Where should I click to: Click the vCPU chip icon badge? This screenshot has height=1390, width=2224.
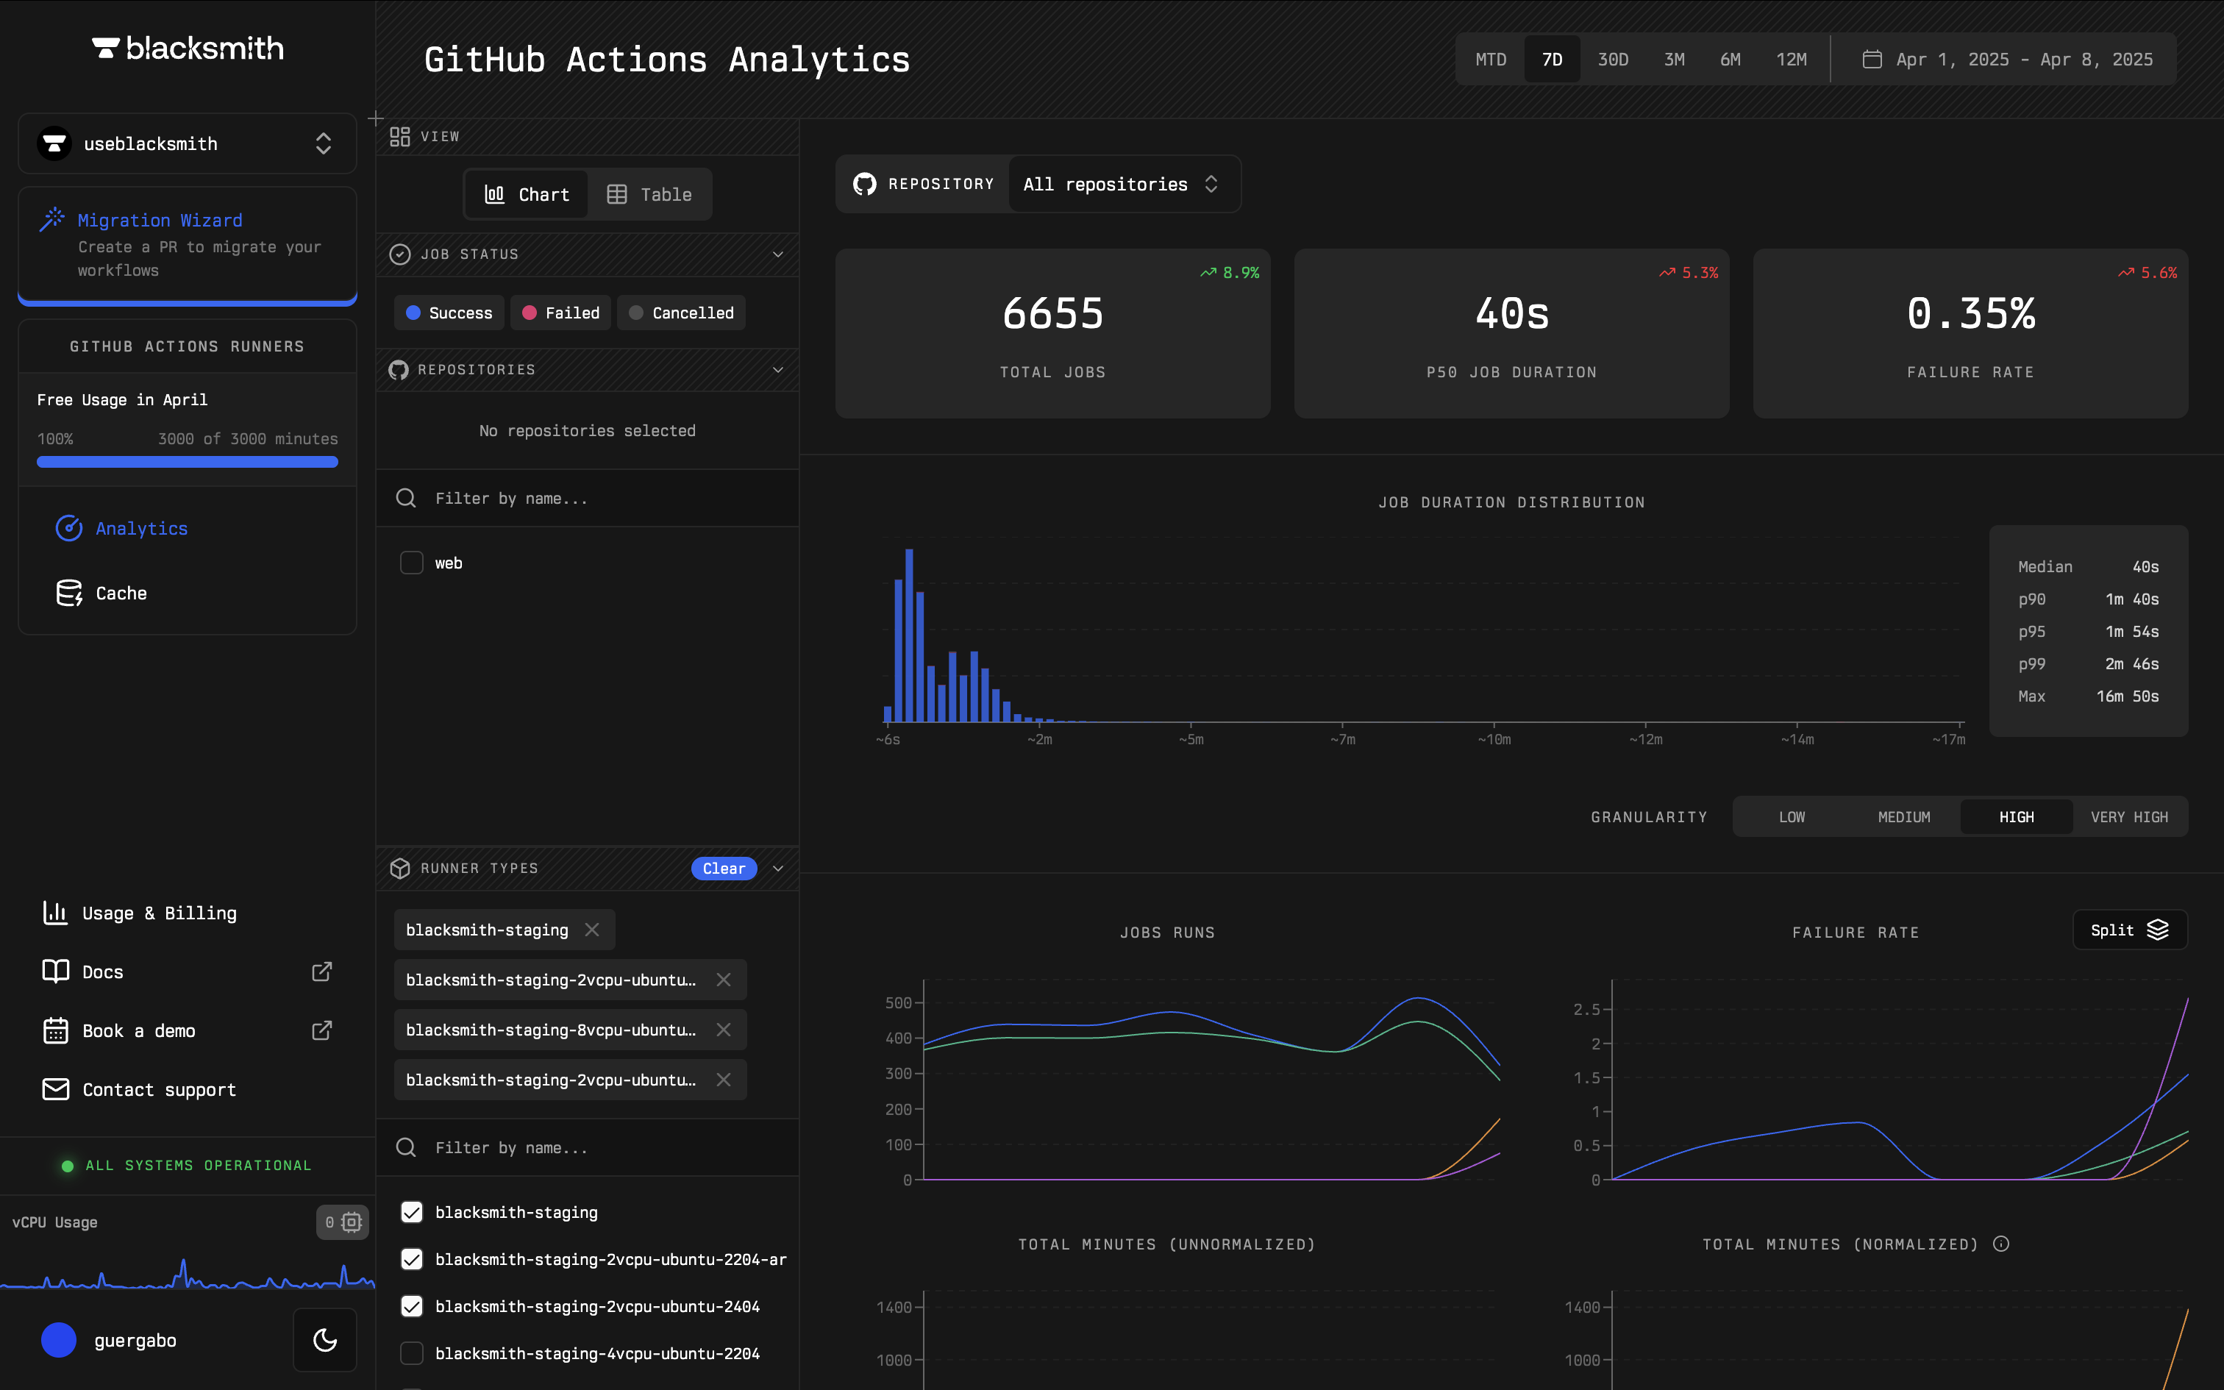(342, 1222)
